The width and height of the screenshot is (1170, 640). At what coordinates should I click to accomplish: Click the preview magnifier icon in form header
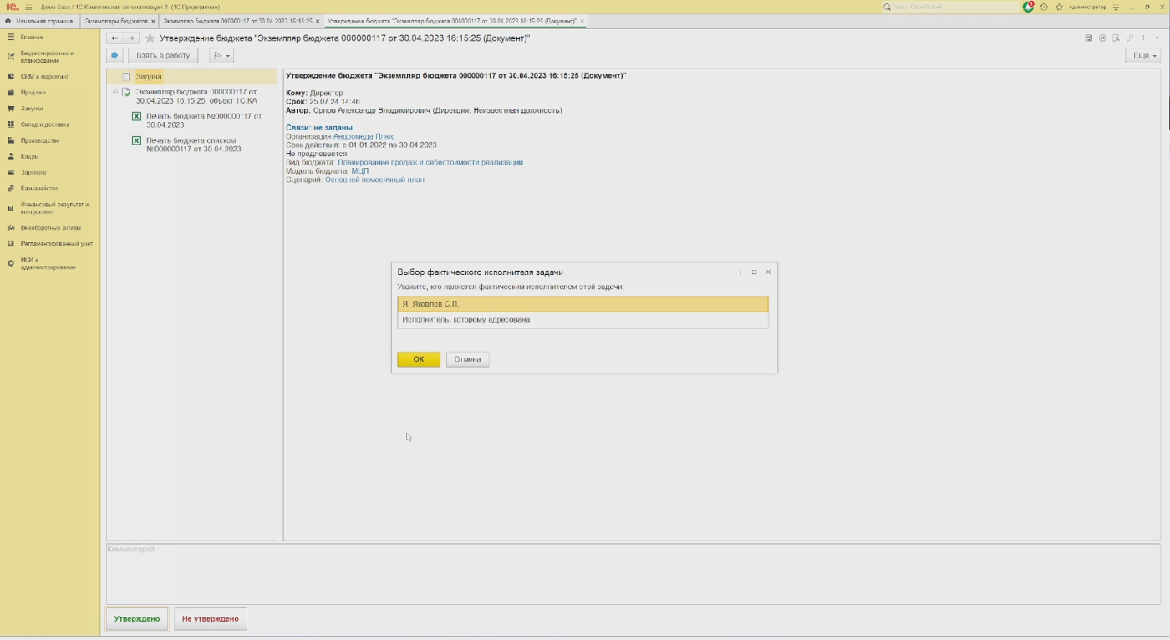1117,38
